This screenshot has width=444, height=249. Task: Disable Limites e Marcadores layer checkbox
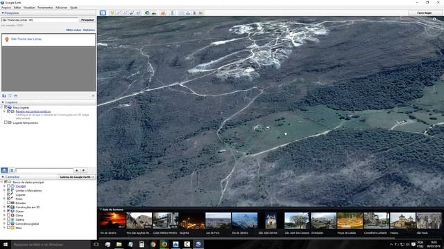pos(8,190)
